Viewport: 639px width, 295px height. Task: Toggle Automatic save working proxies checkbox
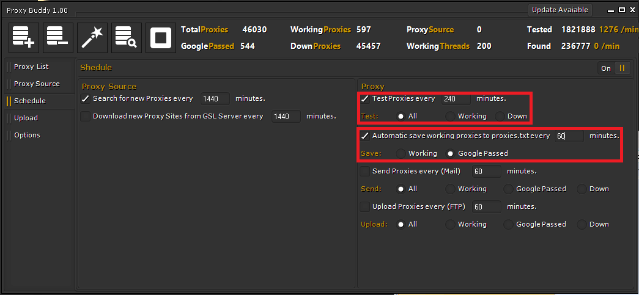[x=364, y=136]
